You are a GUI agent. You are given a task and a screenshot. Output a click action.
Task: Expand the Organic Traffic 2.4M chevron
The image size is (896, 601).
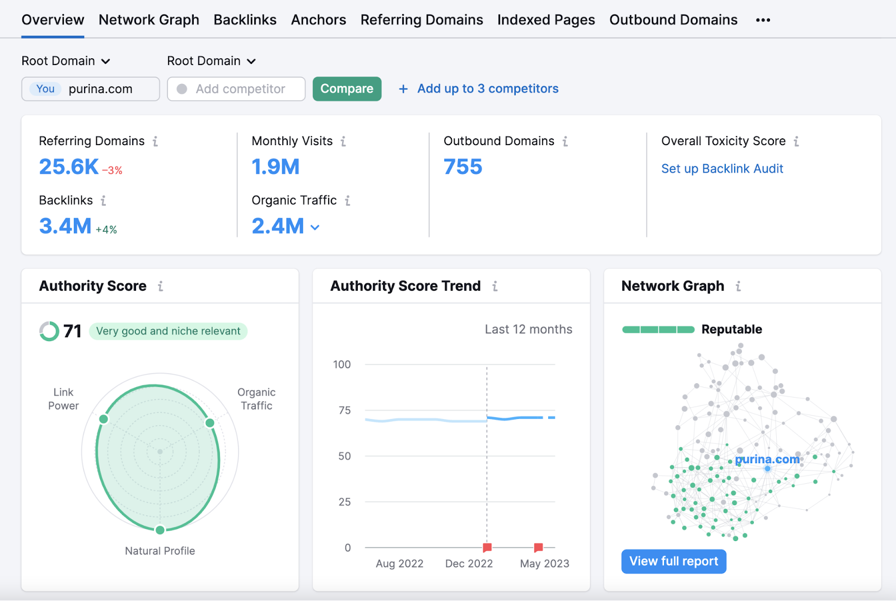(x=315, y=227)
